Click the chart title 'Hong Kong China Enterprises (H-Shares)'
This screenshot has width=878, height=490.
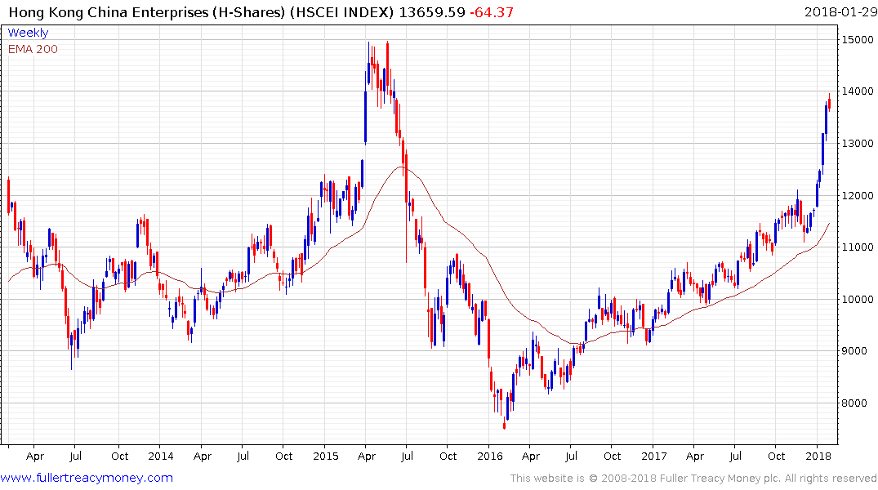pyautogui.click(x=147, y=11)
